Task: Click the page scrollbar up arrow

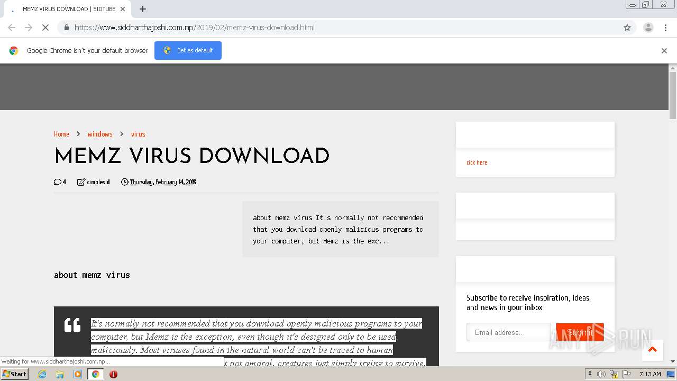Action: click(673, 68)
